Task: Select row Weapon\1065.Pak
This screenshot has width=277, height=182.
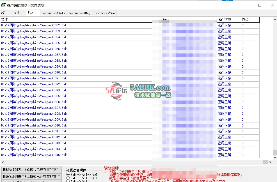Action: tap(130, 43)
